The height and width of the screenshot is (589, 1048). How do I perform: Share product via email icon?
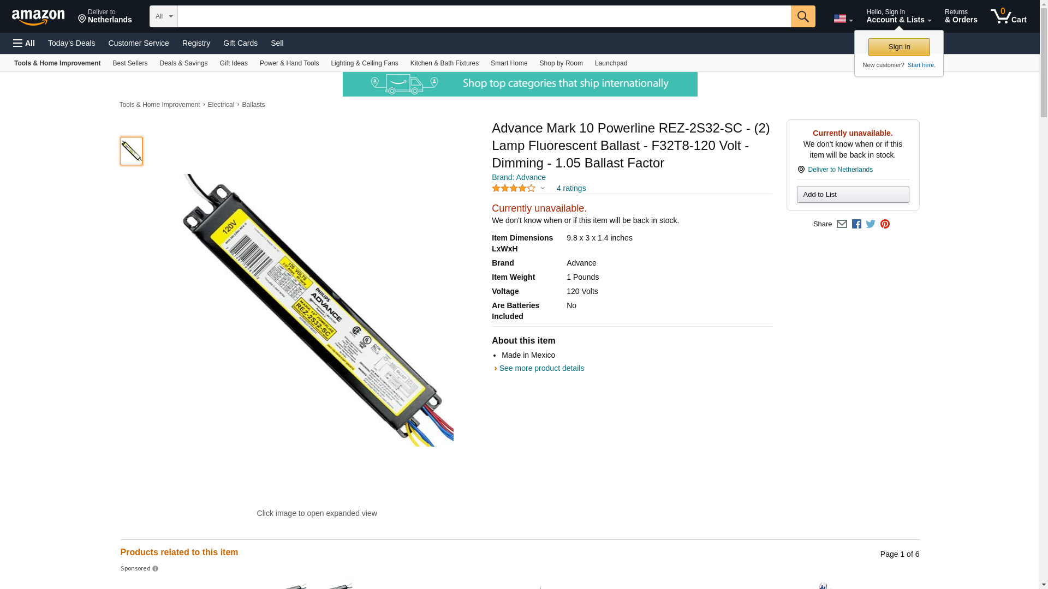pos(842,224)
